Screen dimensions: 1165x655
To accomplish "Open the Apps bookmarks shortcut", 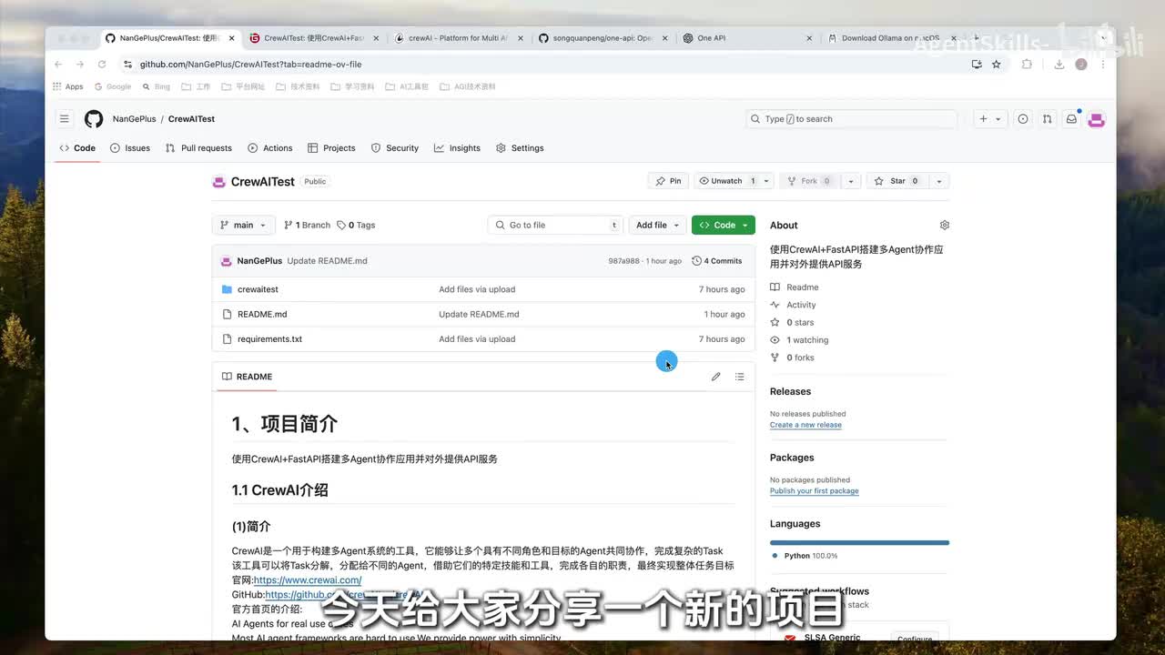I will pyautogui.click(x=67, y=86).
